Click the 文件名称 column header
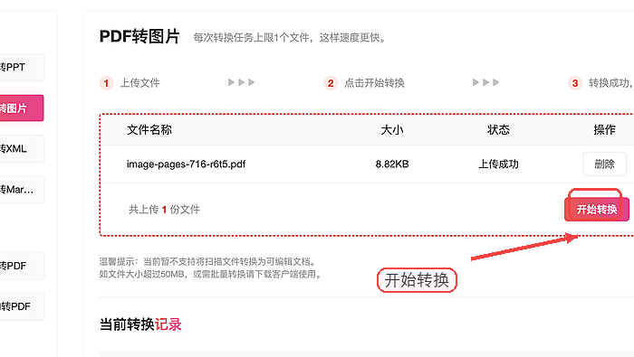 [x=149, y=130]
